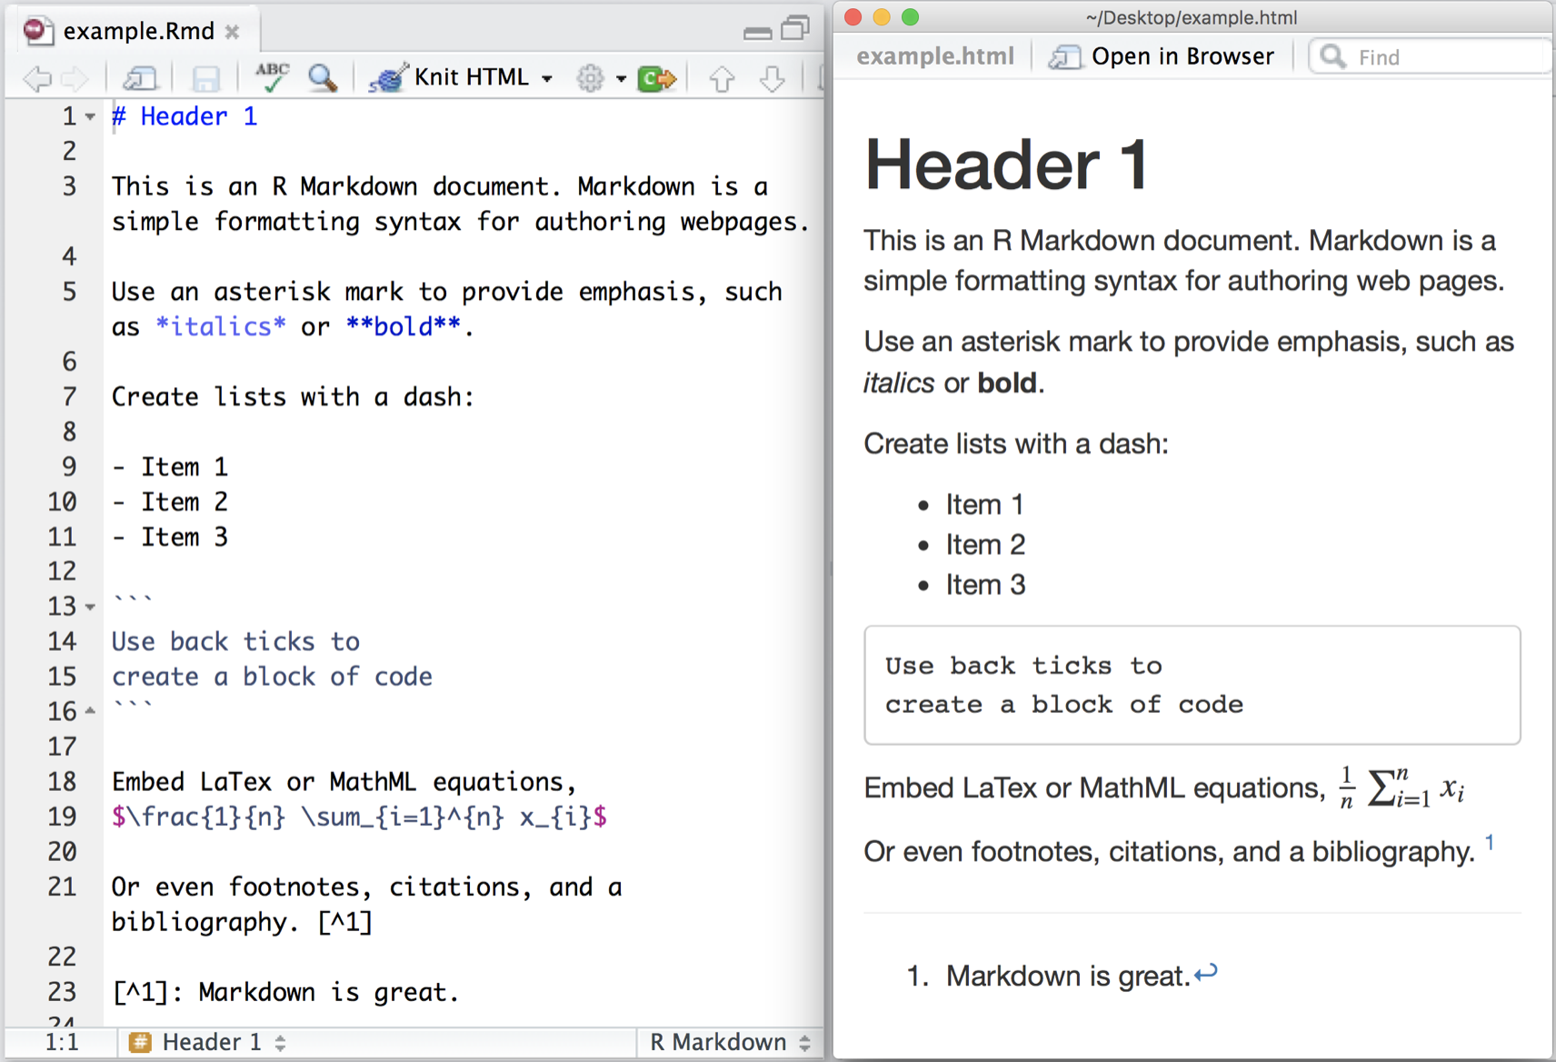Click the find/replace magnifier icon
Viewport: 1556px width, 1062px height.
(323, 78)
